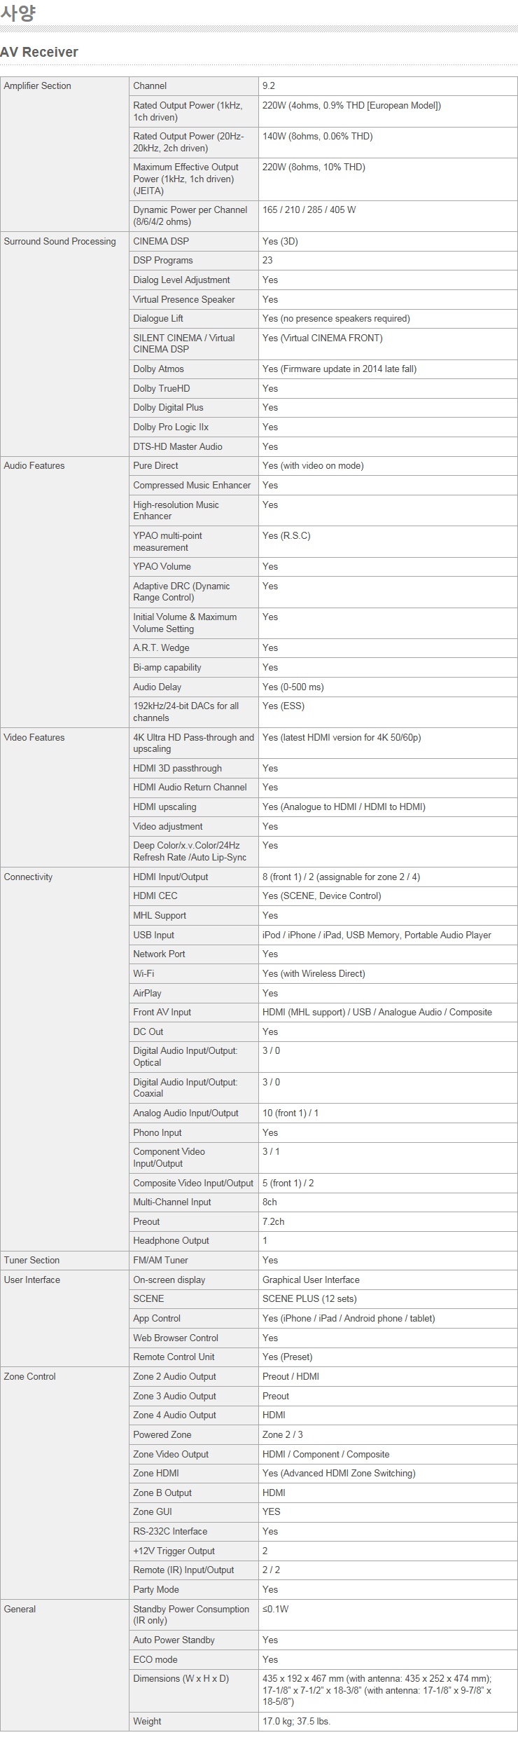Click the ECO mode row label
This screenshot has height=1749, width=518.
click(x=155, y=1659)
